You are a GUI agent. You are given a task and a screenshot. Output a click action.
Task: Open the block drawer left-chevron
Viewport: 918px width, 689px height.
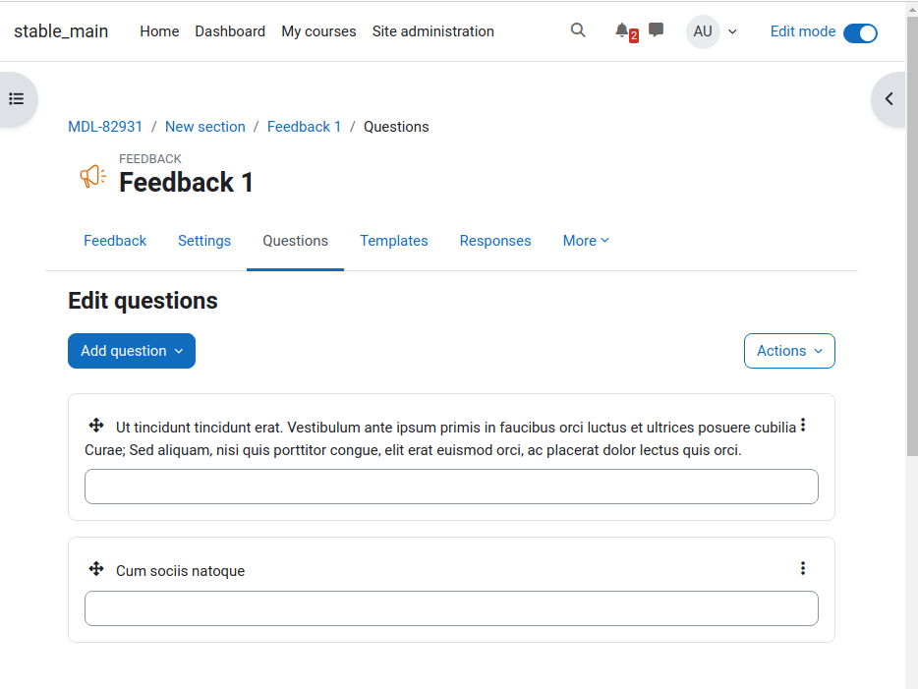point(889,99)
